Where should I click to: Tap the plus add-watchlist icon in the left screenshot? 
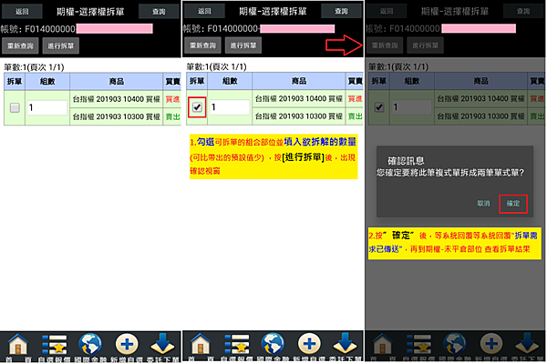pyautogui.click(x=127, y=345)
